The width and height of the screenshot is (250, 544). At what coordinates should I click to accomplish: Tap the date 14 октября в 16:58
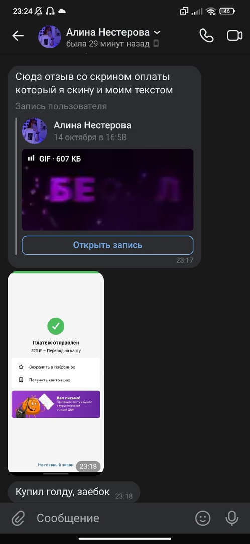[x=90, y=137]
